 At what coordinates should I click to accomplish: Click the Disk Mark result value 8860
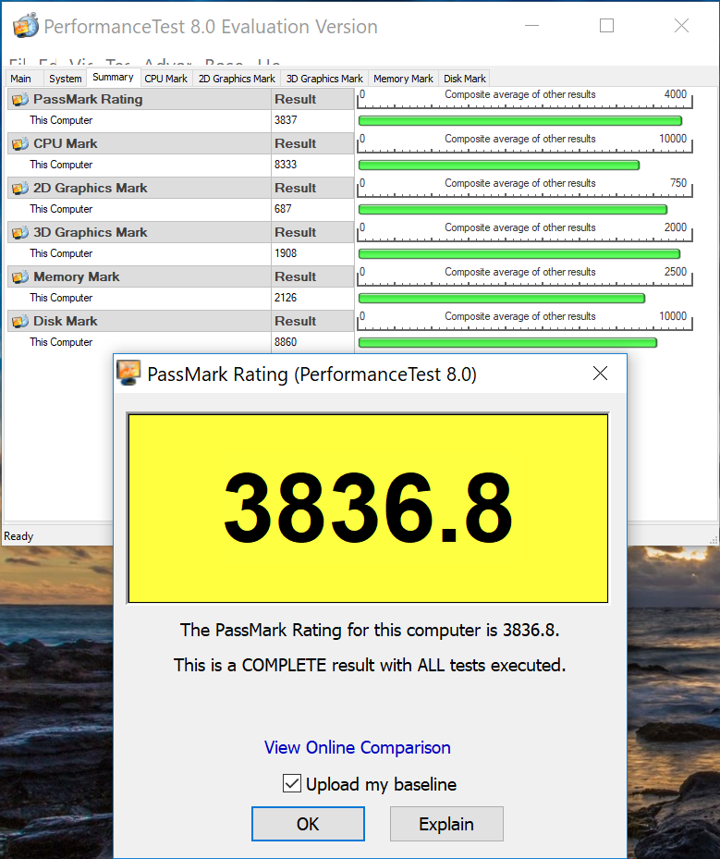286,342
